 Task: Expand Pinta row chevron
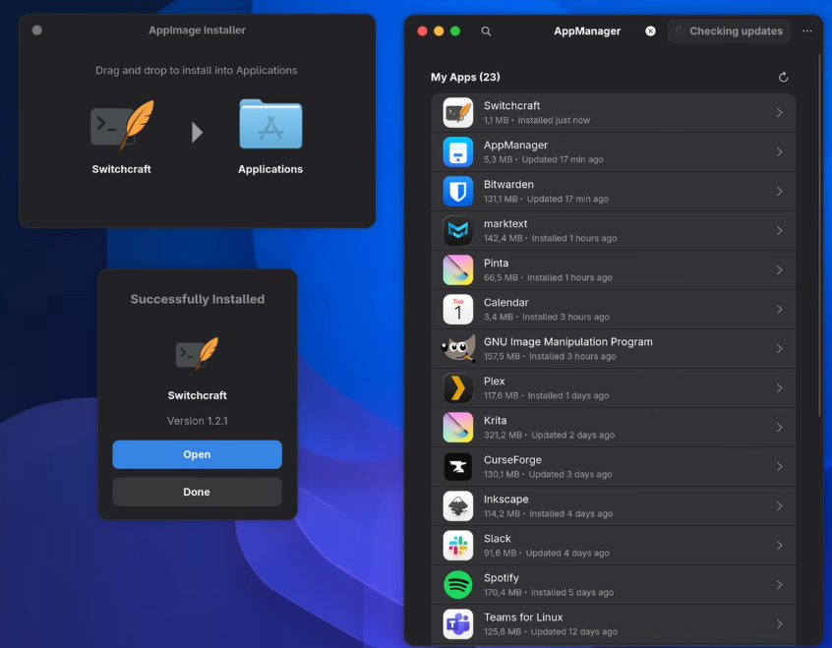coord(780,269)
